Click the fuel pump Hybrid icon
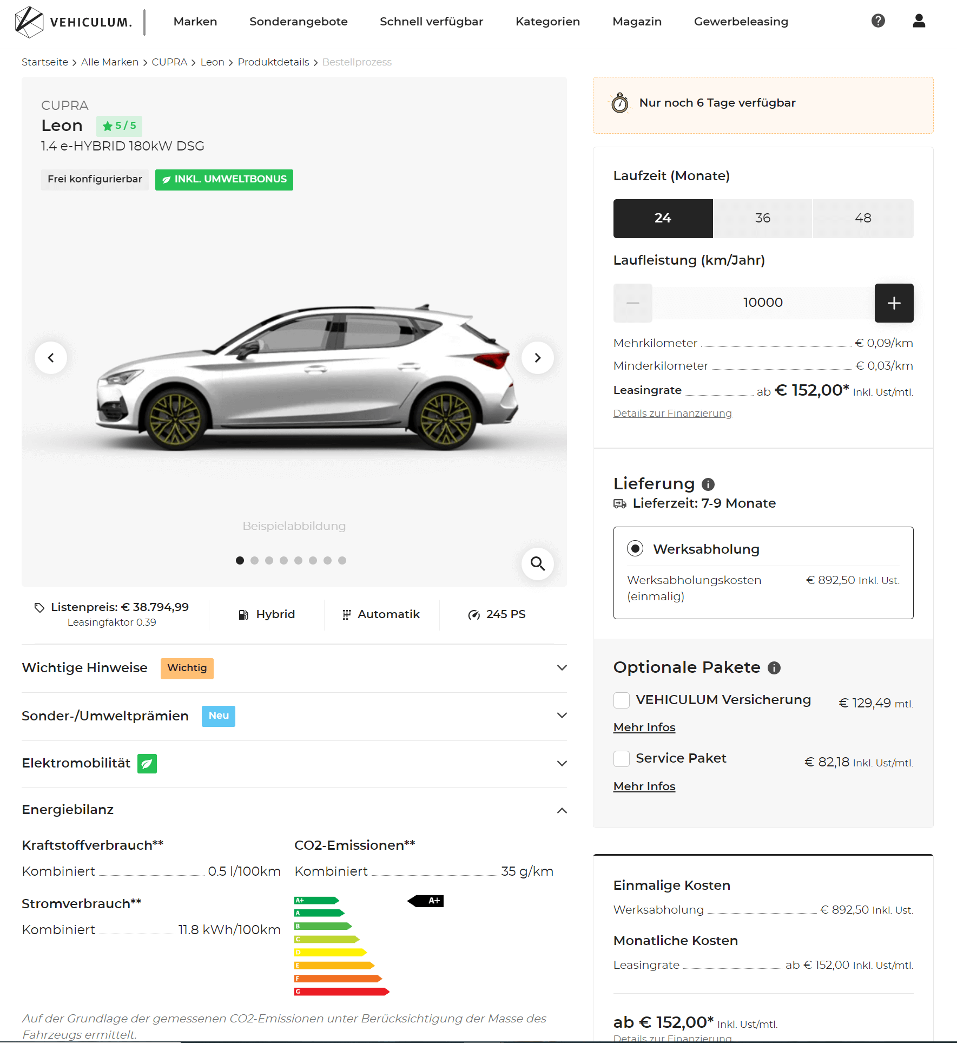957x1043 pixels. coord(243,615)
